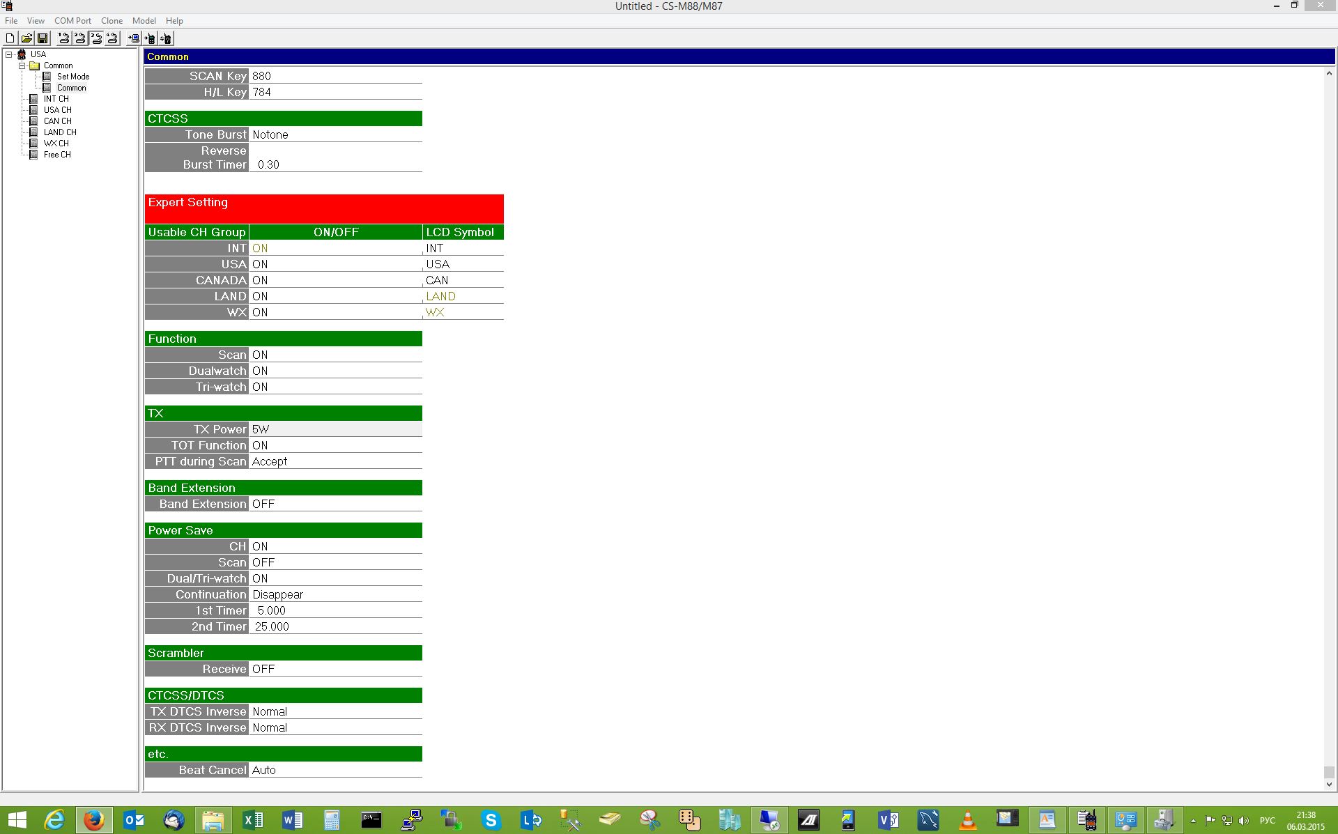This screenshot has width=1338, height=834.
Task: Click the New file toolbar icon
Action: (10, 38)
